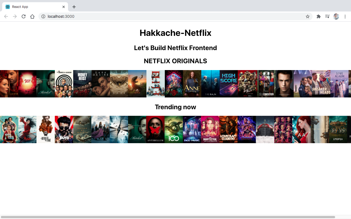This screenshot has height=219, width=351.
Task: Open the Raised by Wolves poster
Action: pyautogui.click(x=82, y=129)
